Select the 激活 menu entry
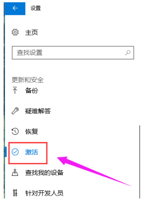 (x=31, y=152)
